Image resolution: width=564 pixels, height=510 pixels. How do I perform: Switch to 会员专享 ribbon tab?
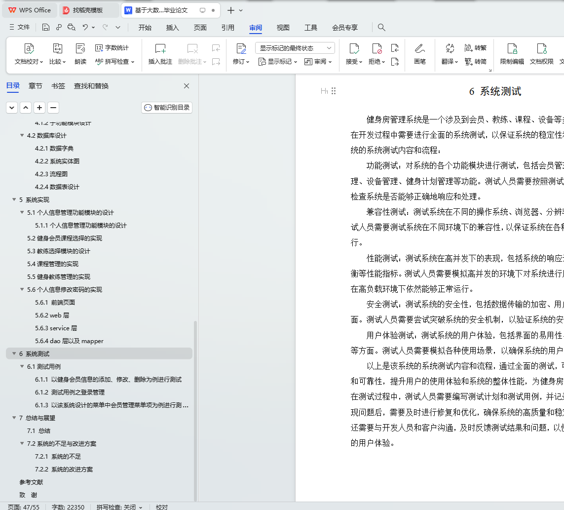[x=344, y=27]
